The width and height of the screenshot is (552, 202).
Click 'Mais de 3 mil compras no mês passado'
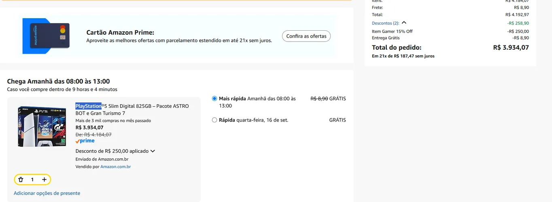pyautogui.click(x=113, y=120)
